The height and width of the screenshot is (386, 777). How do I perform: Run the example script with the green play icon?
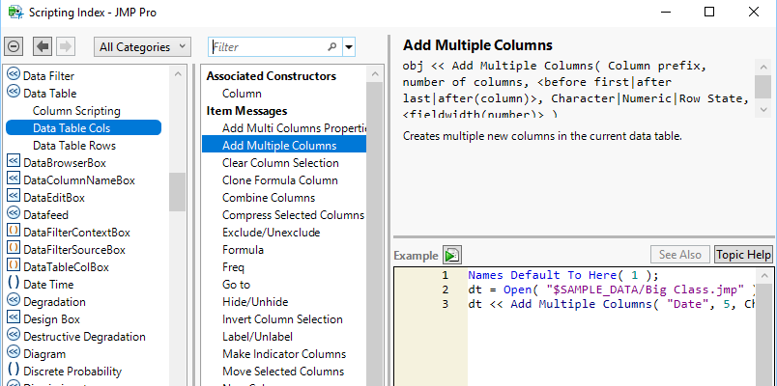coord(452,255)
